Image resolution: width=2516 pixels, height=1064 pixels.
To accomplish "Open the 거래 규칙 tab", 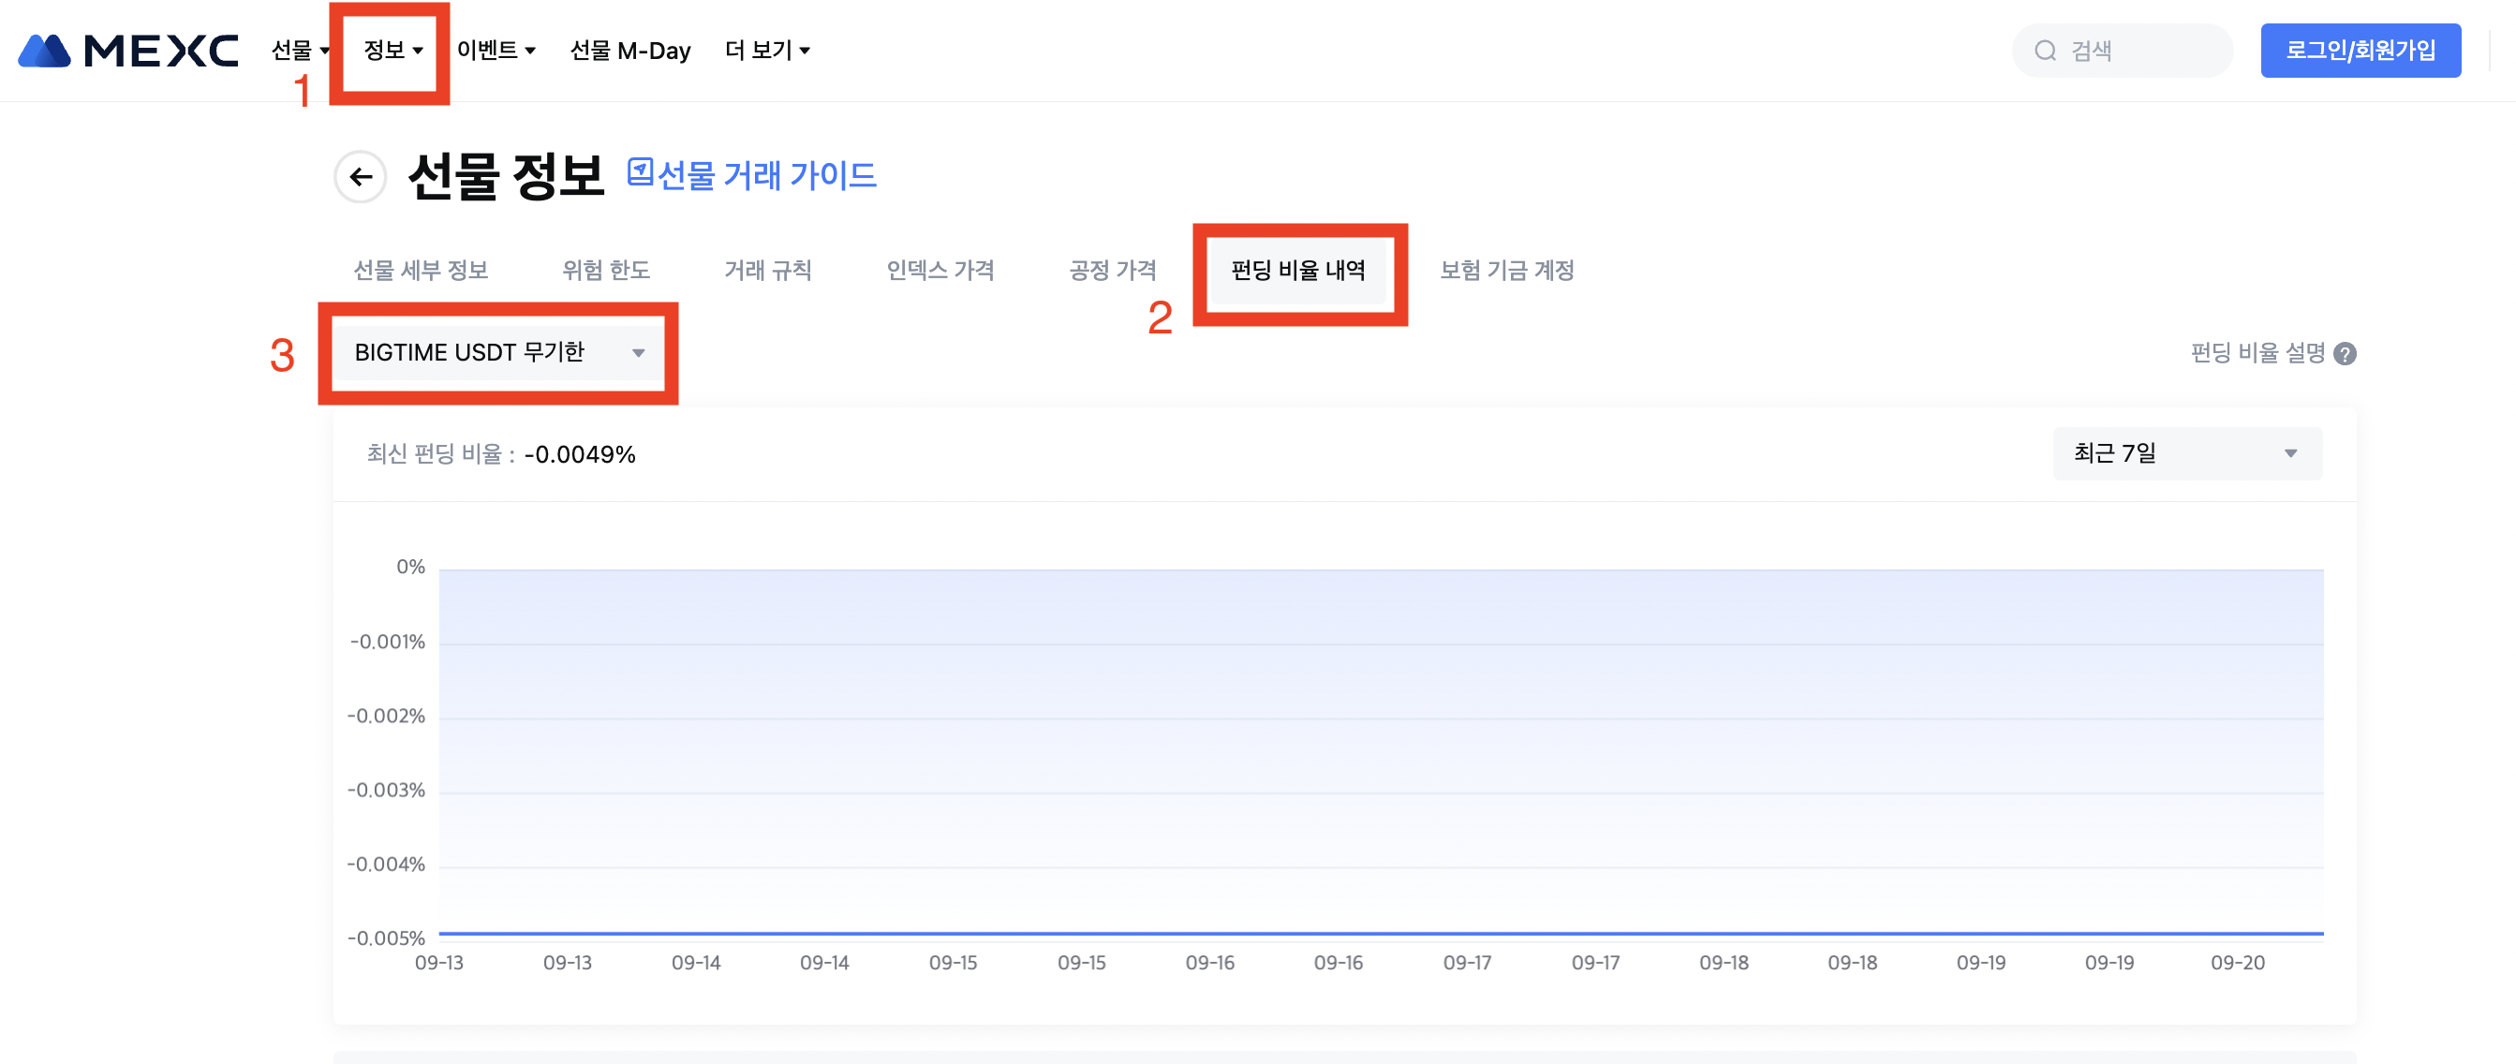I will [x=768, y=271].
